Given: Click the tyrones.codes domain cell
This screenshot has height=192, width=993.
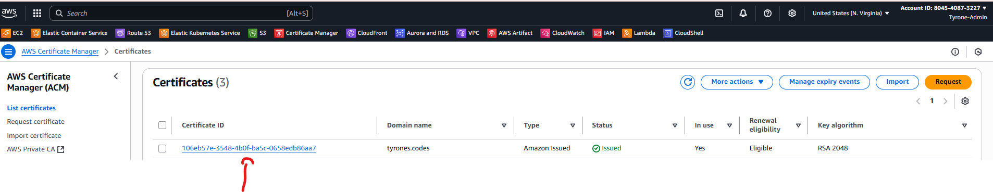Looking at the screenshot, I should click(408, 148).
